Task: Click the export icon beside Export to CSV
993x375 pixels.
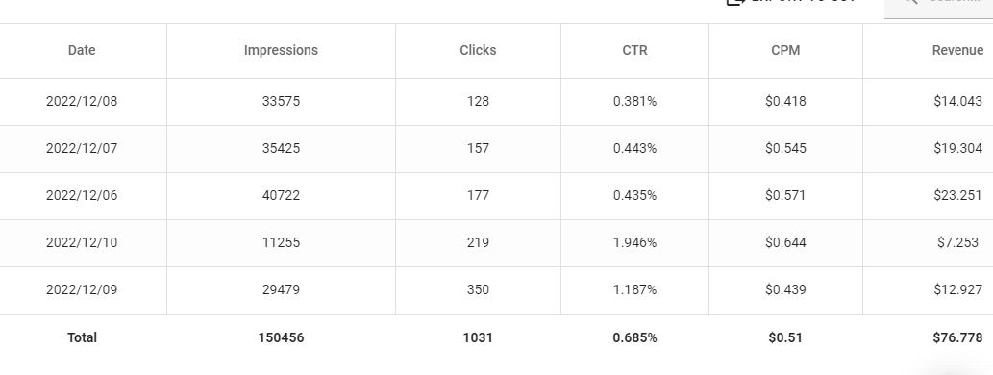Action: 734,2
